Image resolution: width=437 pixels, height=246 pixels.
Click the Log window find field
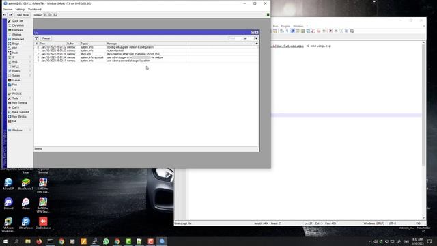[235, 38]
